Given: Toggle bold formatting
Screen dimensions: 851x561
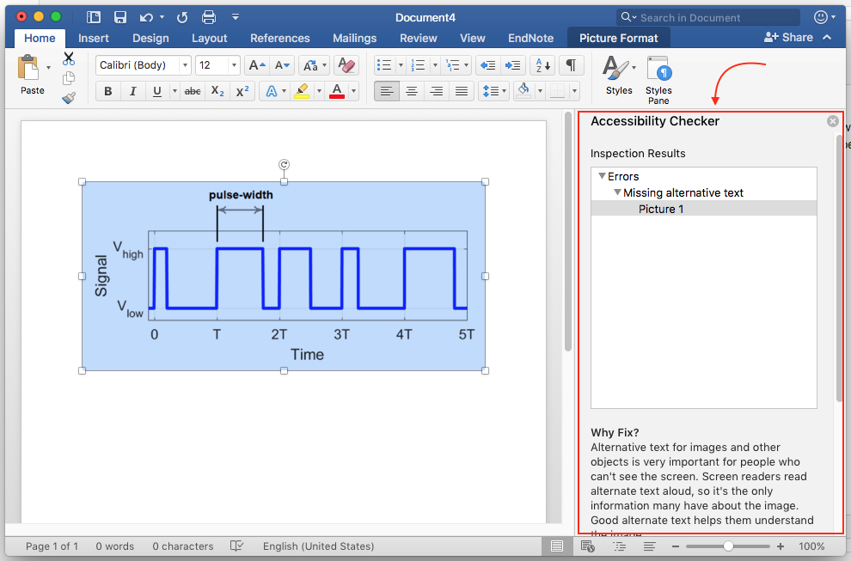Looking at the screenshot, I should [x=108, y=91].
